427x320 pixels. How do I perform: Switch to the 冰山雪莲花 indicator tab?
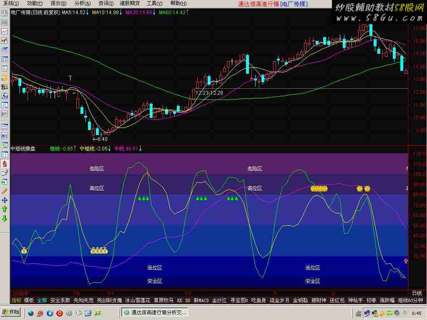(138, 300)
